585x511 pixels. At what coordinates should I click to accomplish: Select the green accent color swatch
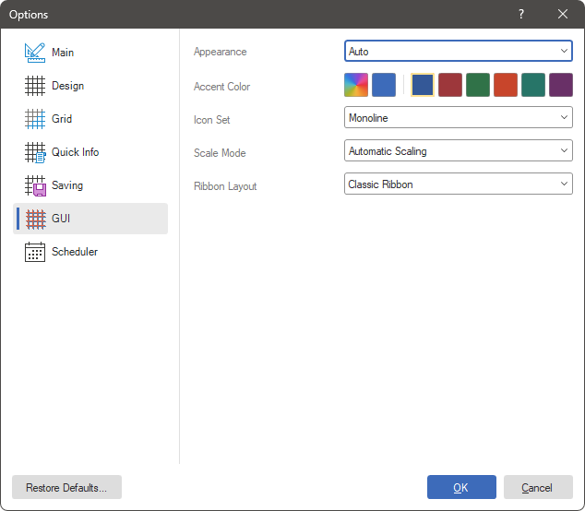point(478,86)
